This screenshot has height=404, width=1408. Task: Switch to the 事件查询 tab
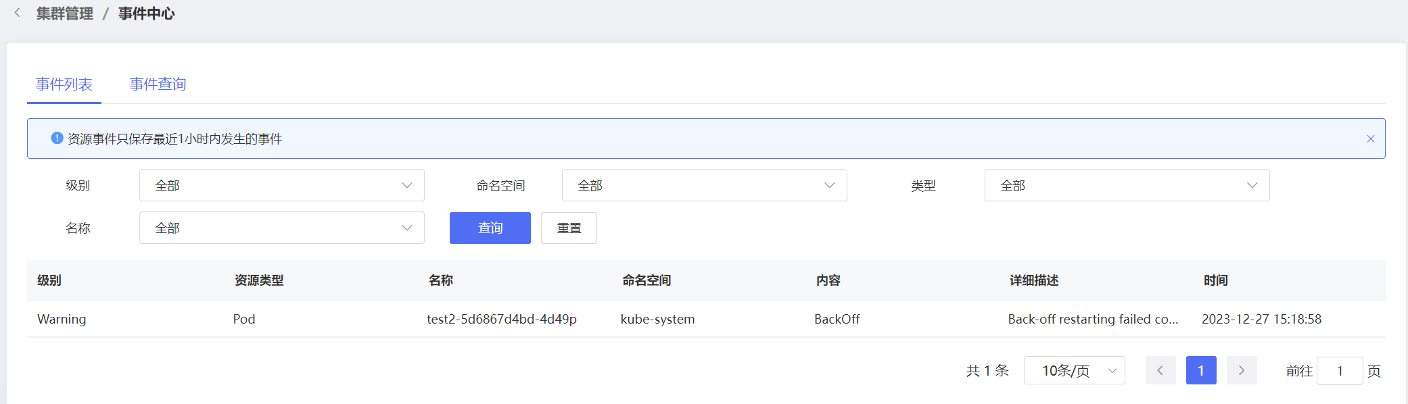158,84
